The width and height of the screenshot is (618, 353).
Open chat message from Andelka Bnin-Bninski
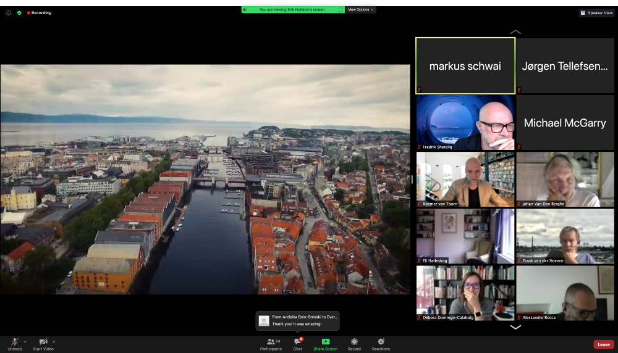click(x=298, y=320)
